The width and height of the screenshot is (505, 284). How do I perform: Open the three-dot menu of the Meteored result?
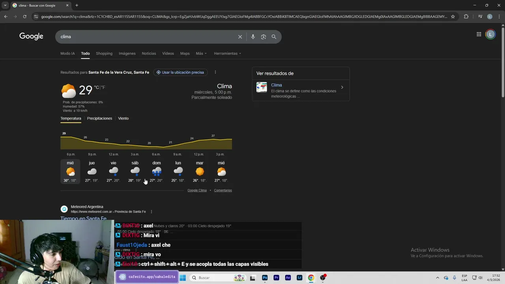coord(151,212)
